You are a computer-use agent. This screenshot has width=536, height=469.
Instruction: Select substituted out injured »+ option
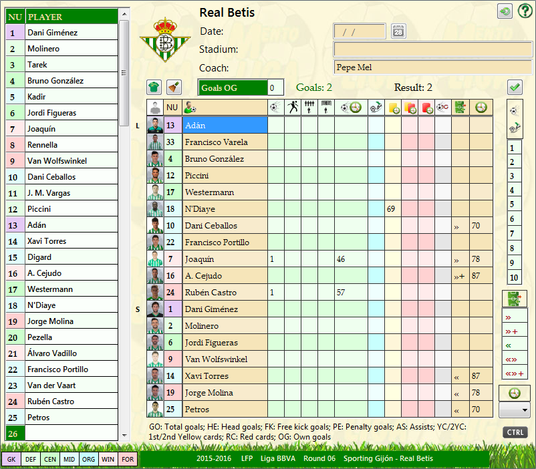pos(515,331)
